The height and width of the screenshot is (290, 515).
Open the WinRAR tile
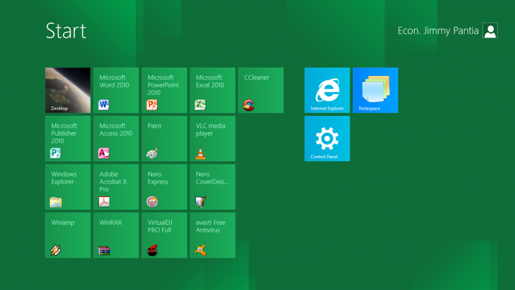[x=116, y=235]
